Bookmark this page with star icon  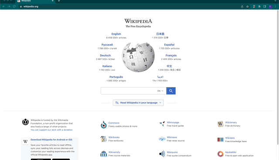tap(247, 7)
